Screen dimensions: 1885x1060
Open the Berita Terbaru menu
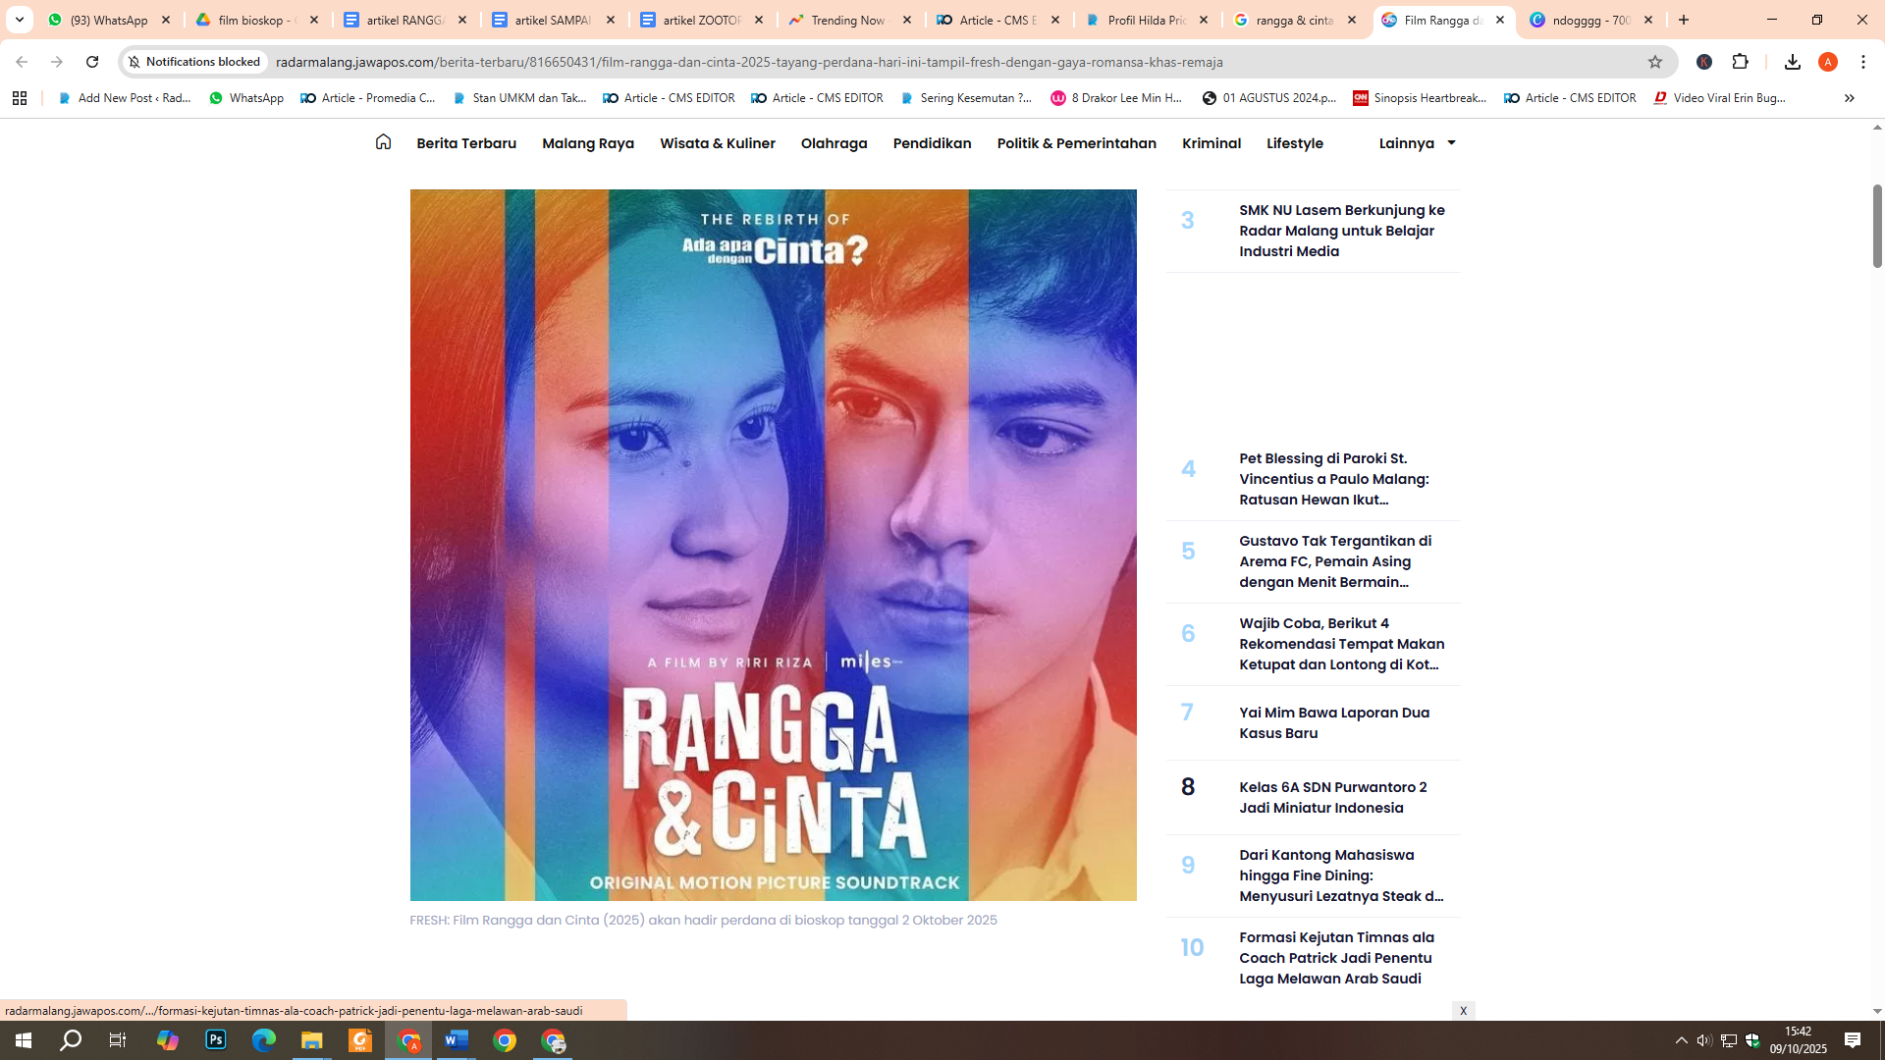point(466,143)
